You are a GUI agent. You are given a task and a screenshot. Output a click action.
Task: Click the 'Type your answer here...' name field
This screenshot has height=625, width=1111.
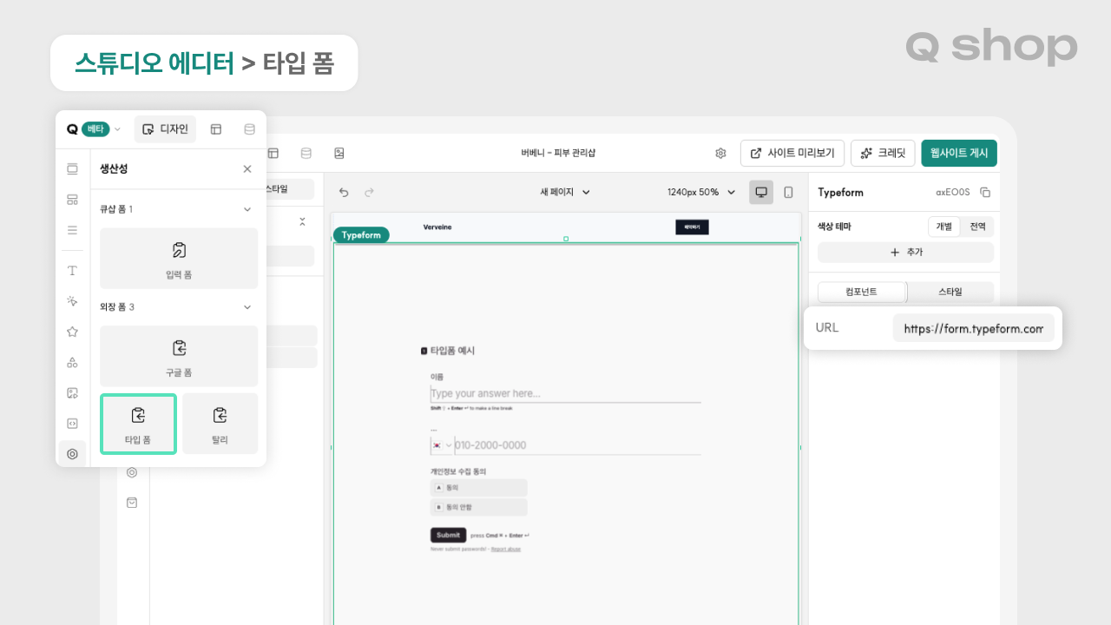coord(565,393)
